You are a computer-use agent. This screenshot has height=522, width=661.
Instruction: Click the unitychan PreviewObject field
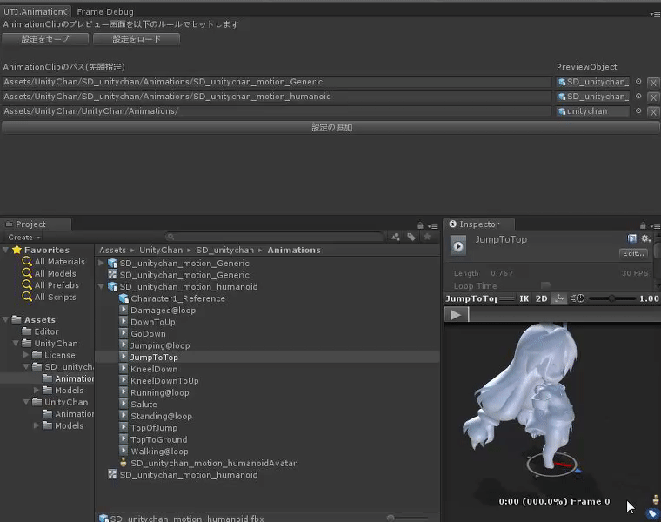coord(592,111)
